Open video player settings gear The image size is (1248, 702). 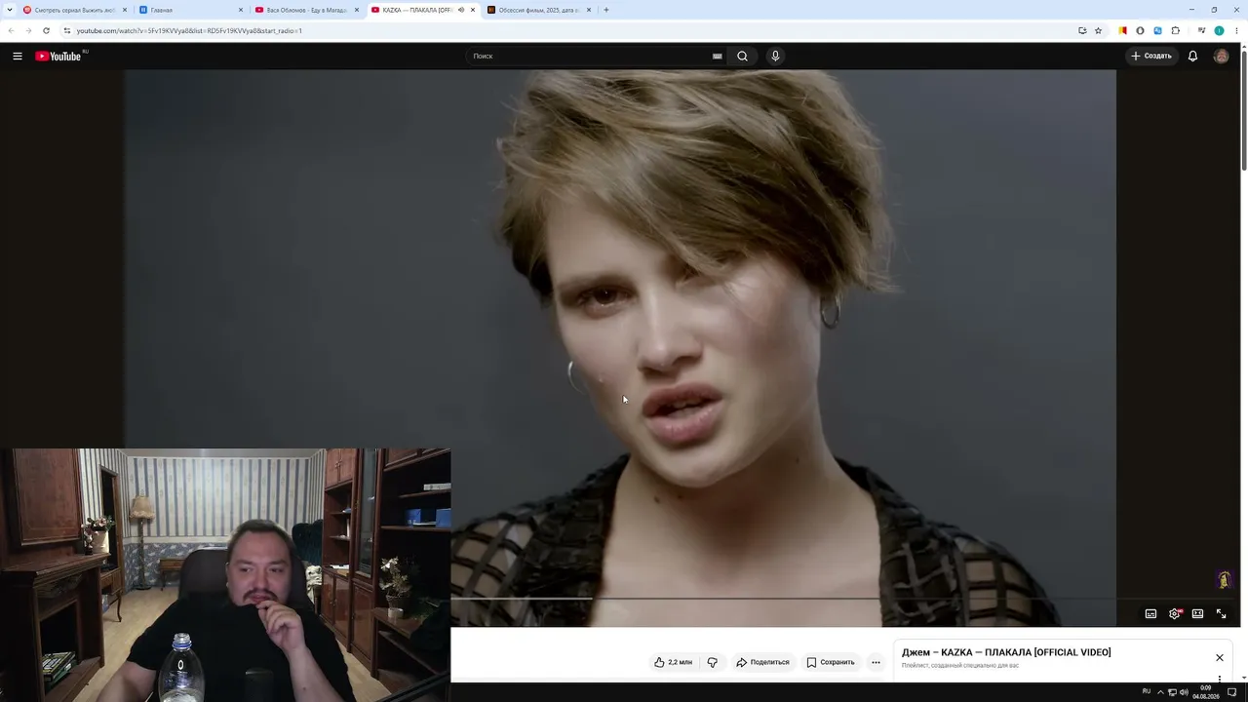point(1174,613)
